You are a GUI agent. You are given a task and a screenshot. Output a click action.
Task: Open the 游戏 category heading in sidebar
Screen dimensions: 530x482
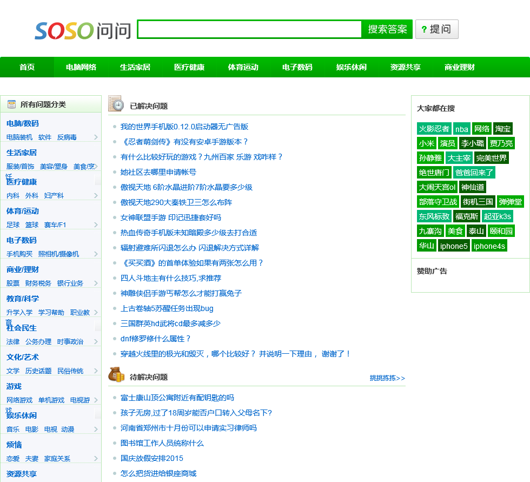point(14,386)
